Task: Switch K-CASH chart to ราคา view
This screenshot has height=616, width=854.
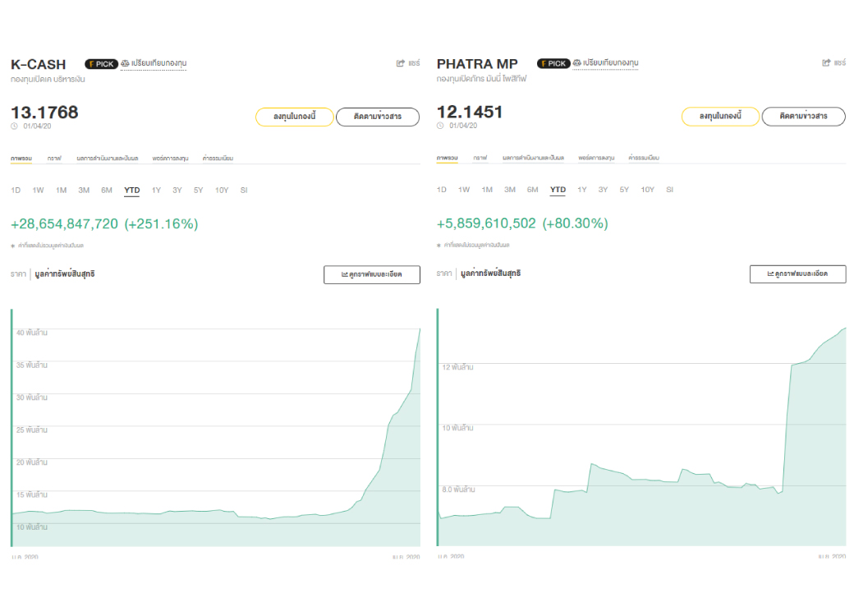Action: [18, 274]
